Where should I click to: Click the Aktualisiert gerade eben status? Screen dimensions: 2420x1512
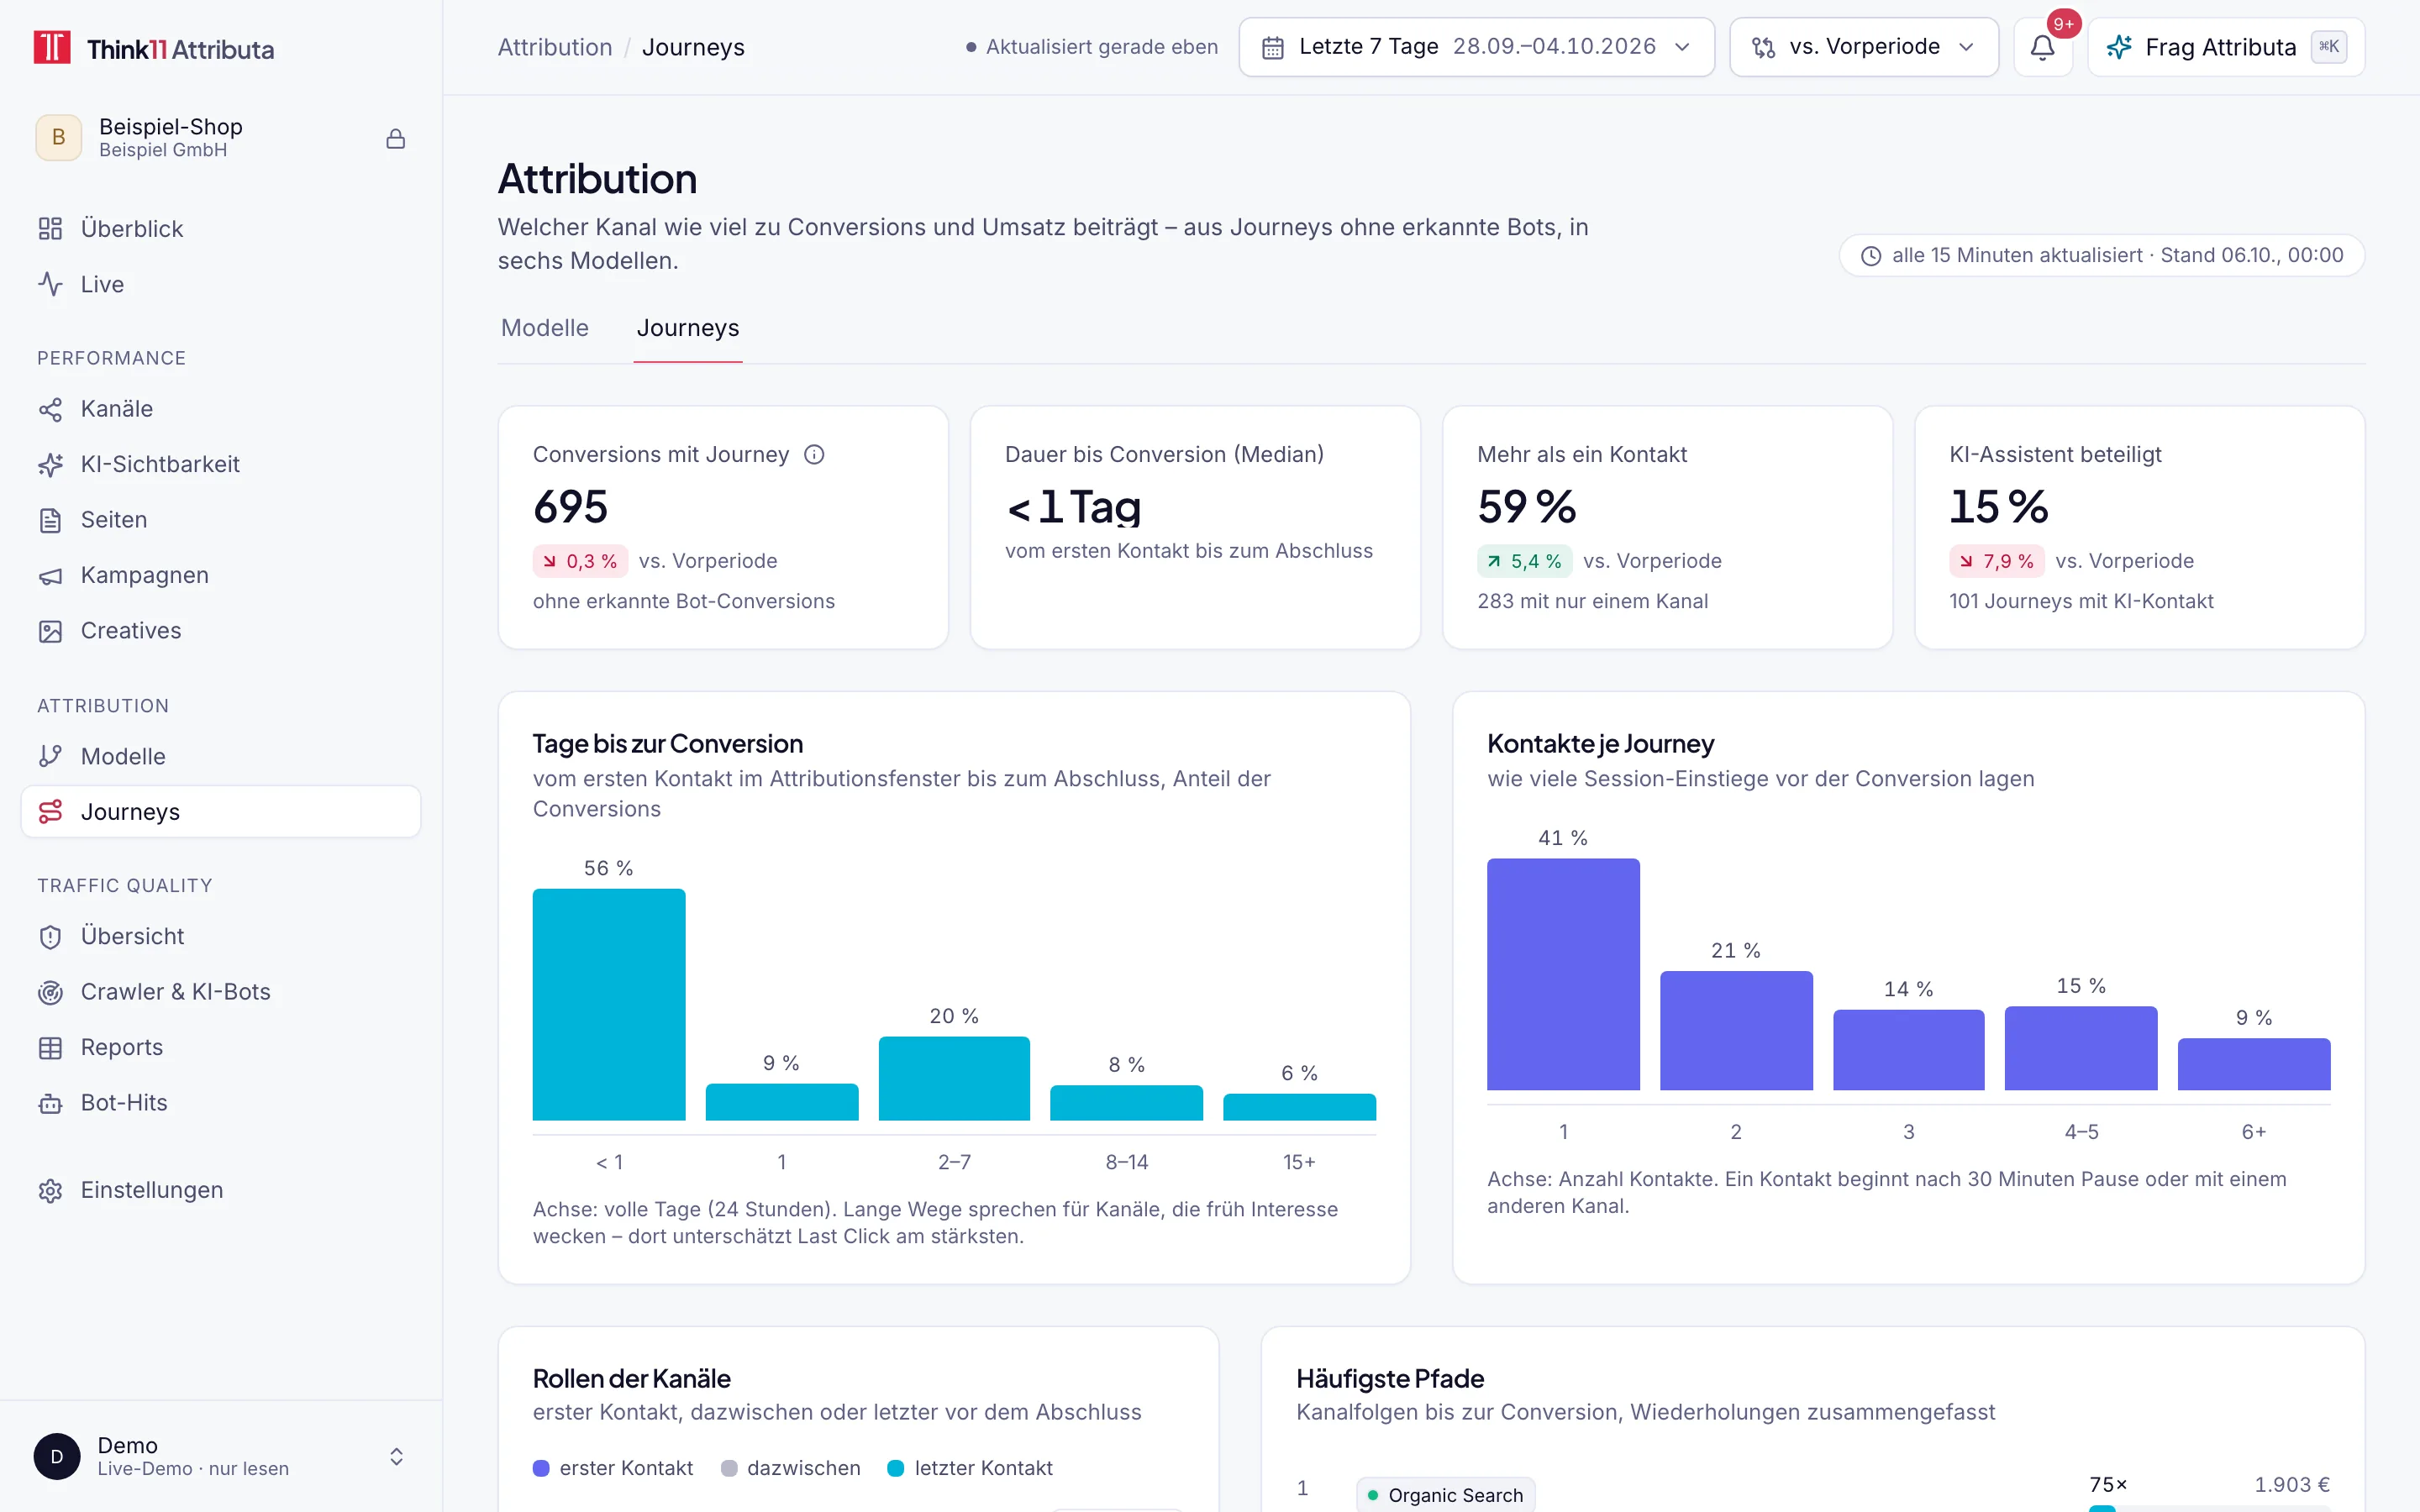point(1092,47)
